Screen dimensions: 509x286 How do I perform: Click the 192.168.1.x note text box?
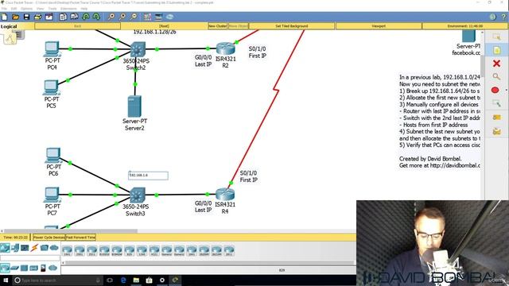pyautogui.click(x=148, y=176)
